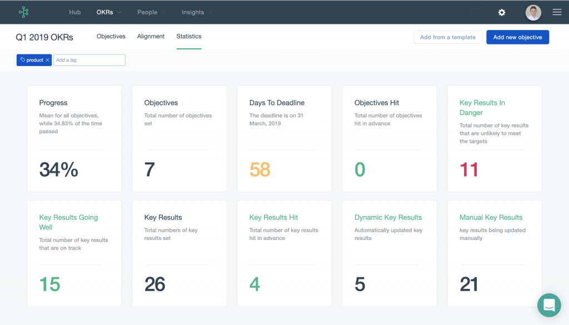569x325 pixels.
Task: Click the green app logo icon
Action: (23, 12)
